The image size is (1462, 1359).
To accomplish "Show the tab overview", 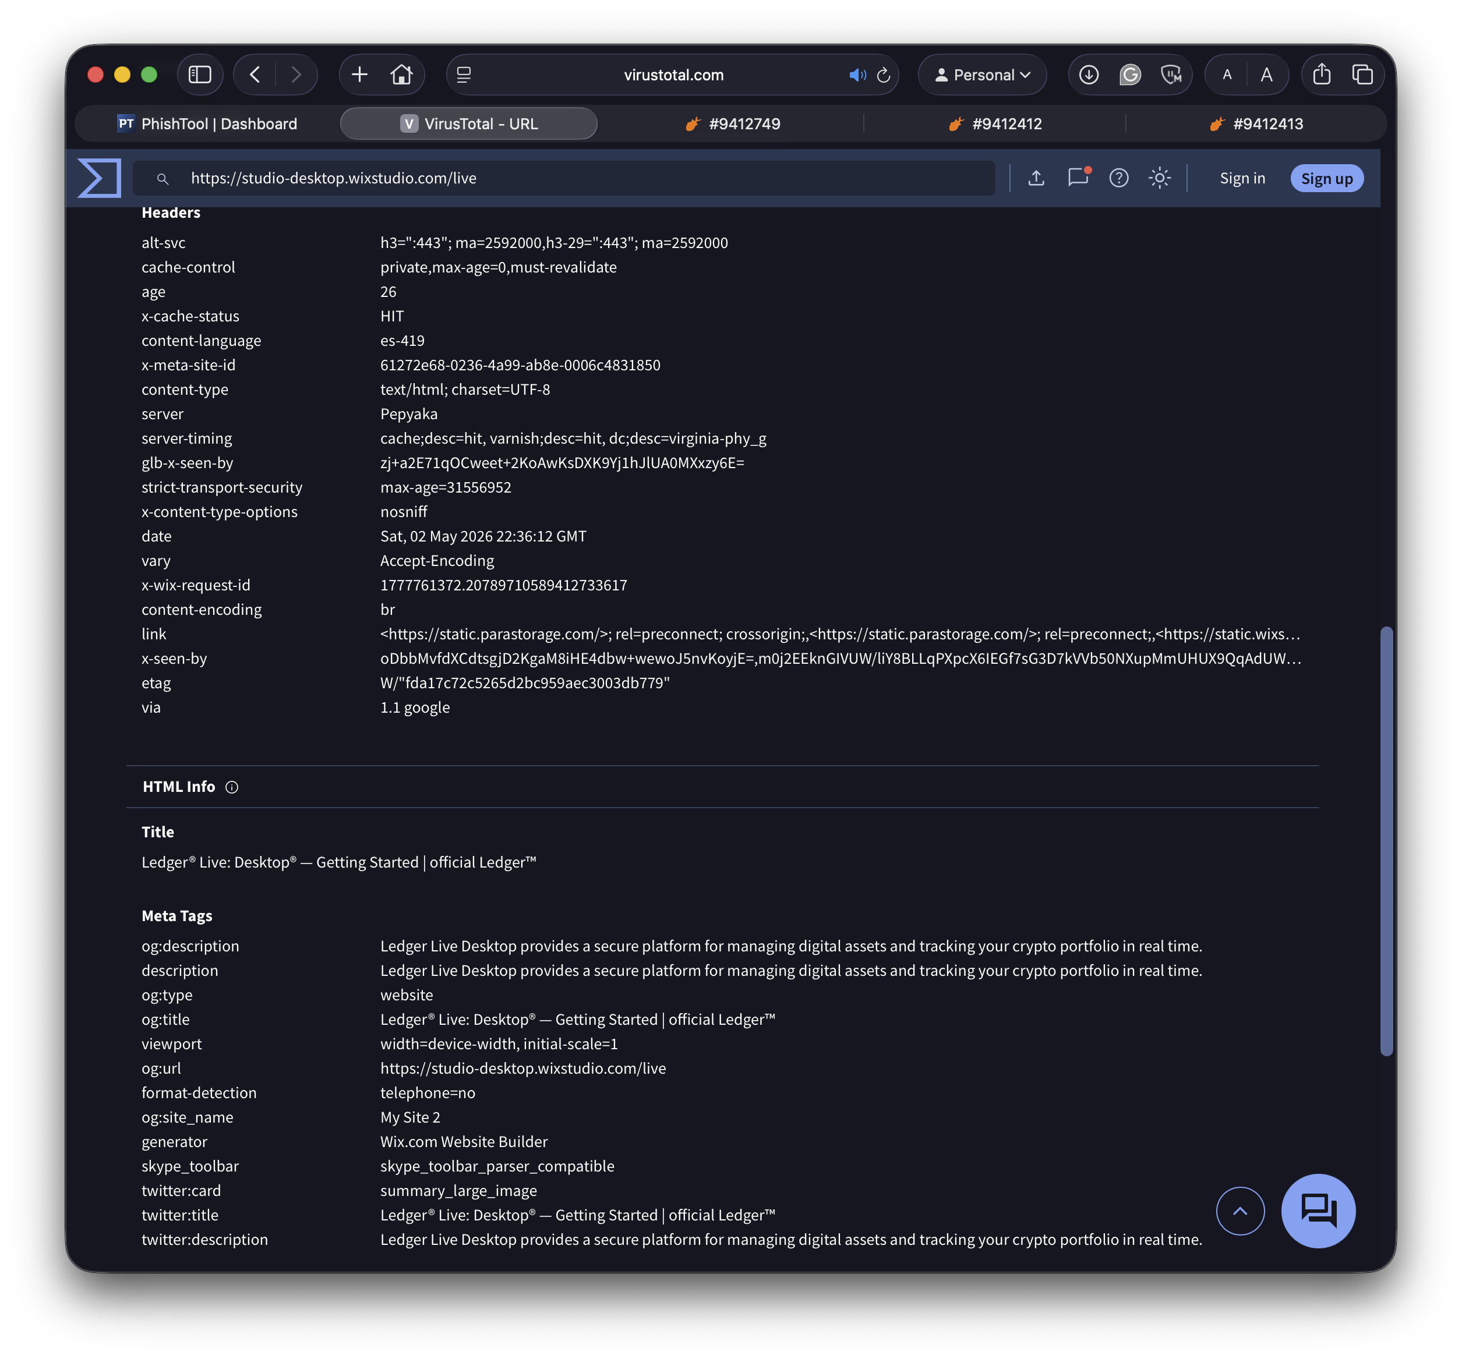I will (x=1363, y=74).
